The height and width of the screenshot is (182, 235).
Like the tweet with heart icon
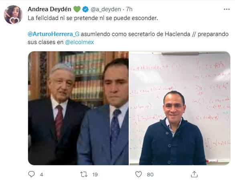[138, 174]
